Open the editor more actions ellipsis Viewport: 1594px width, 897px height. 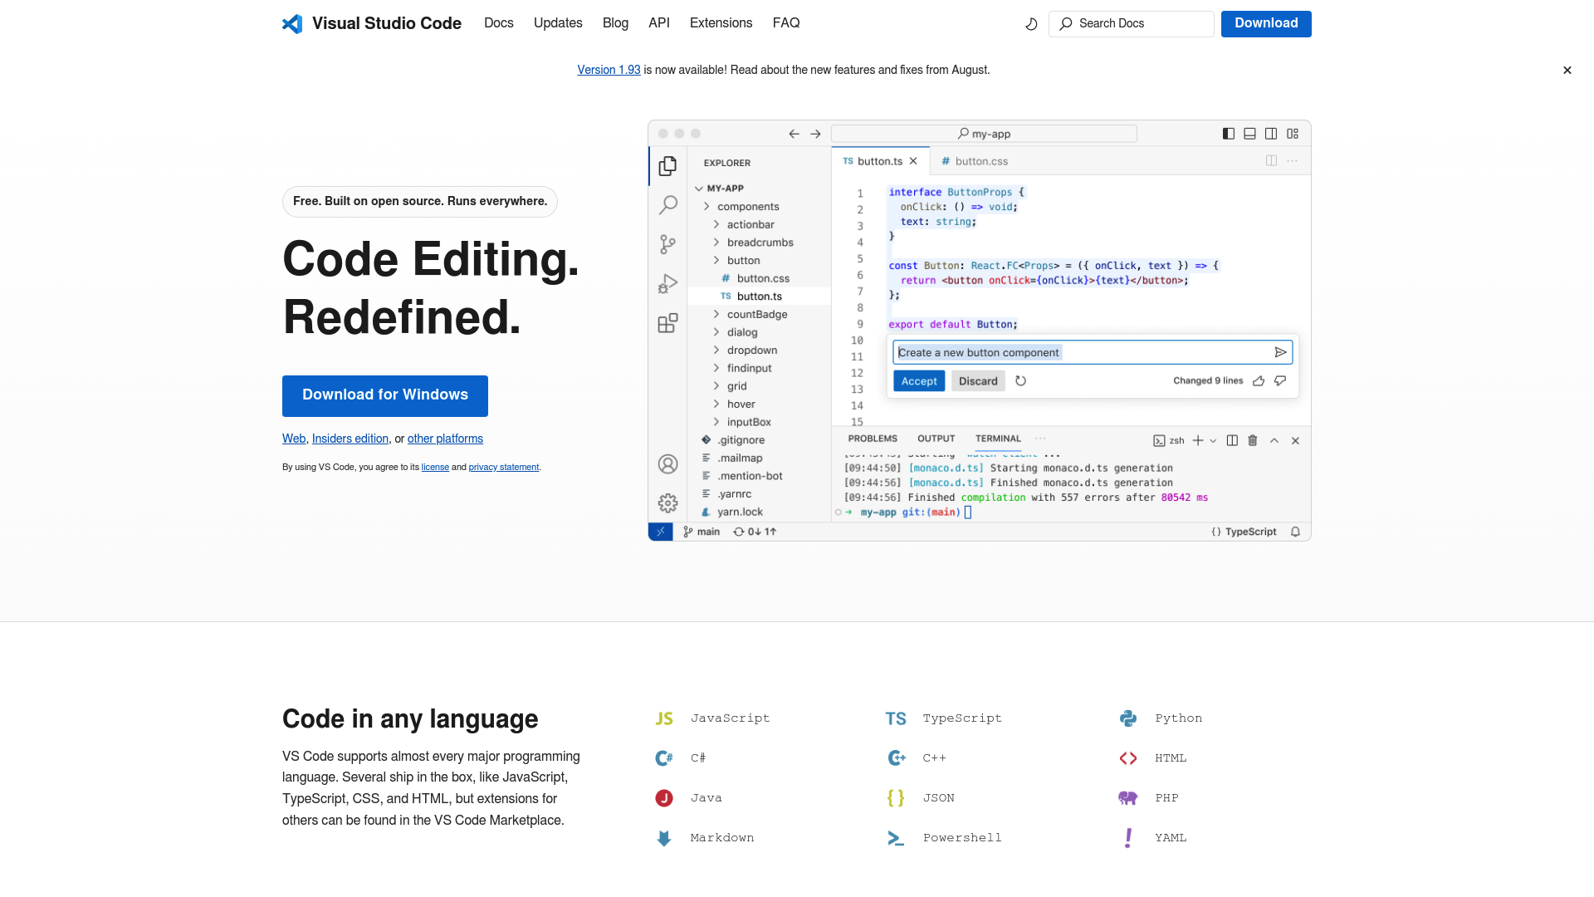tap(1293, 161)
